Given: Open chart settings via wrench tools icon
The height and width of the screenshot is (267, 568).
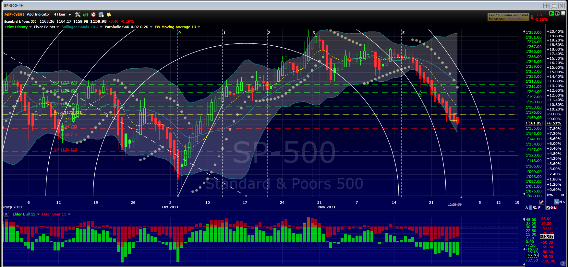Looking at the screenshot, I should 78,15.
